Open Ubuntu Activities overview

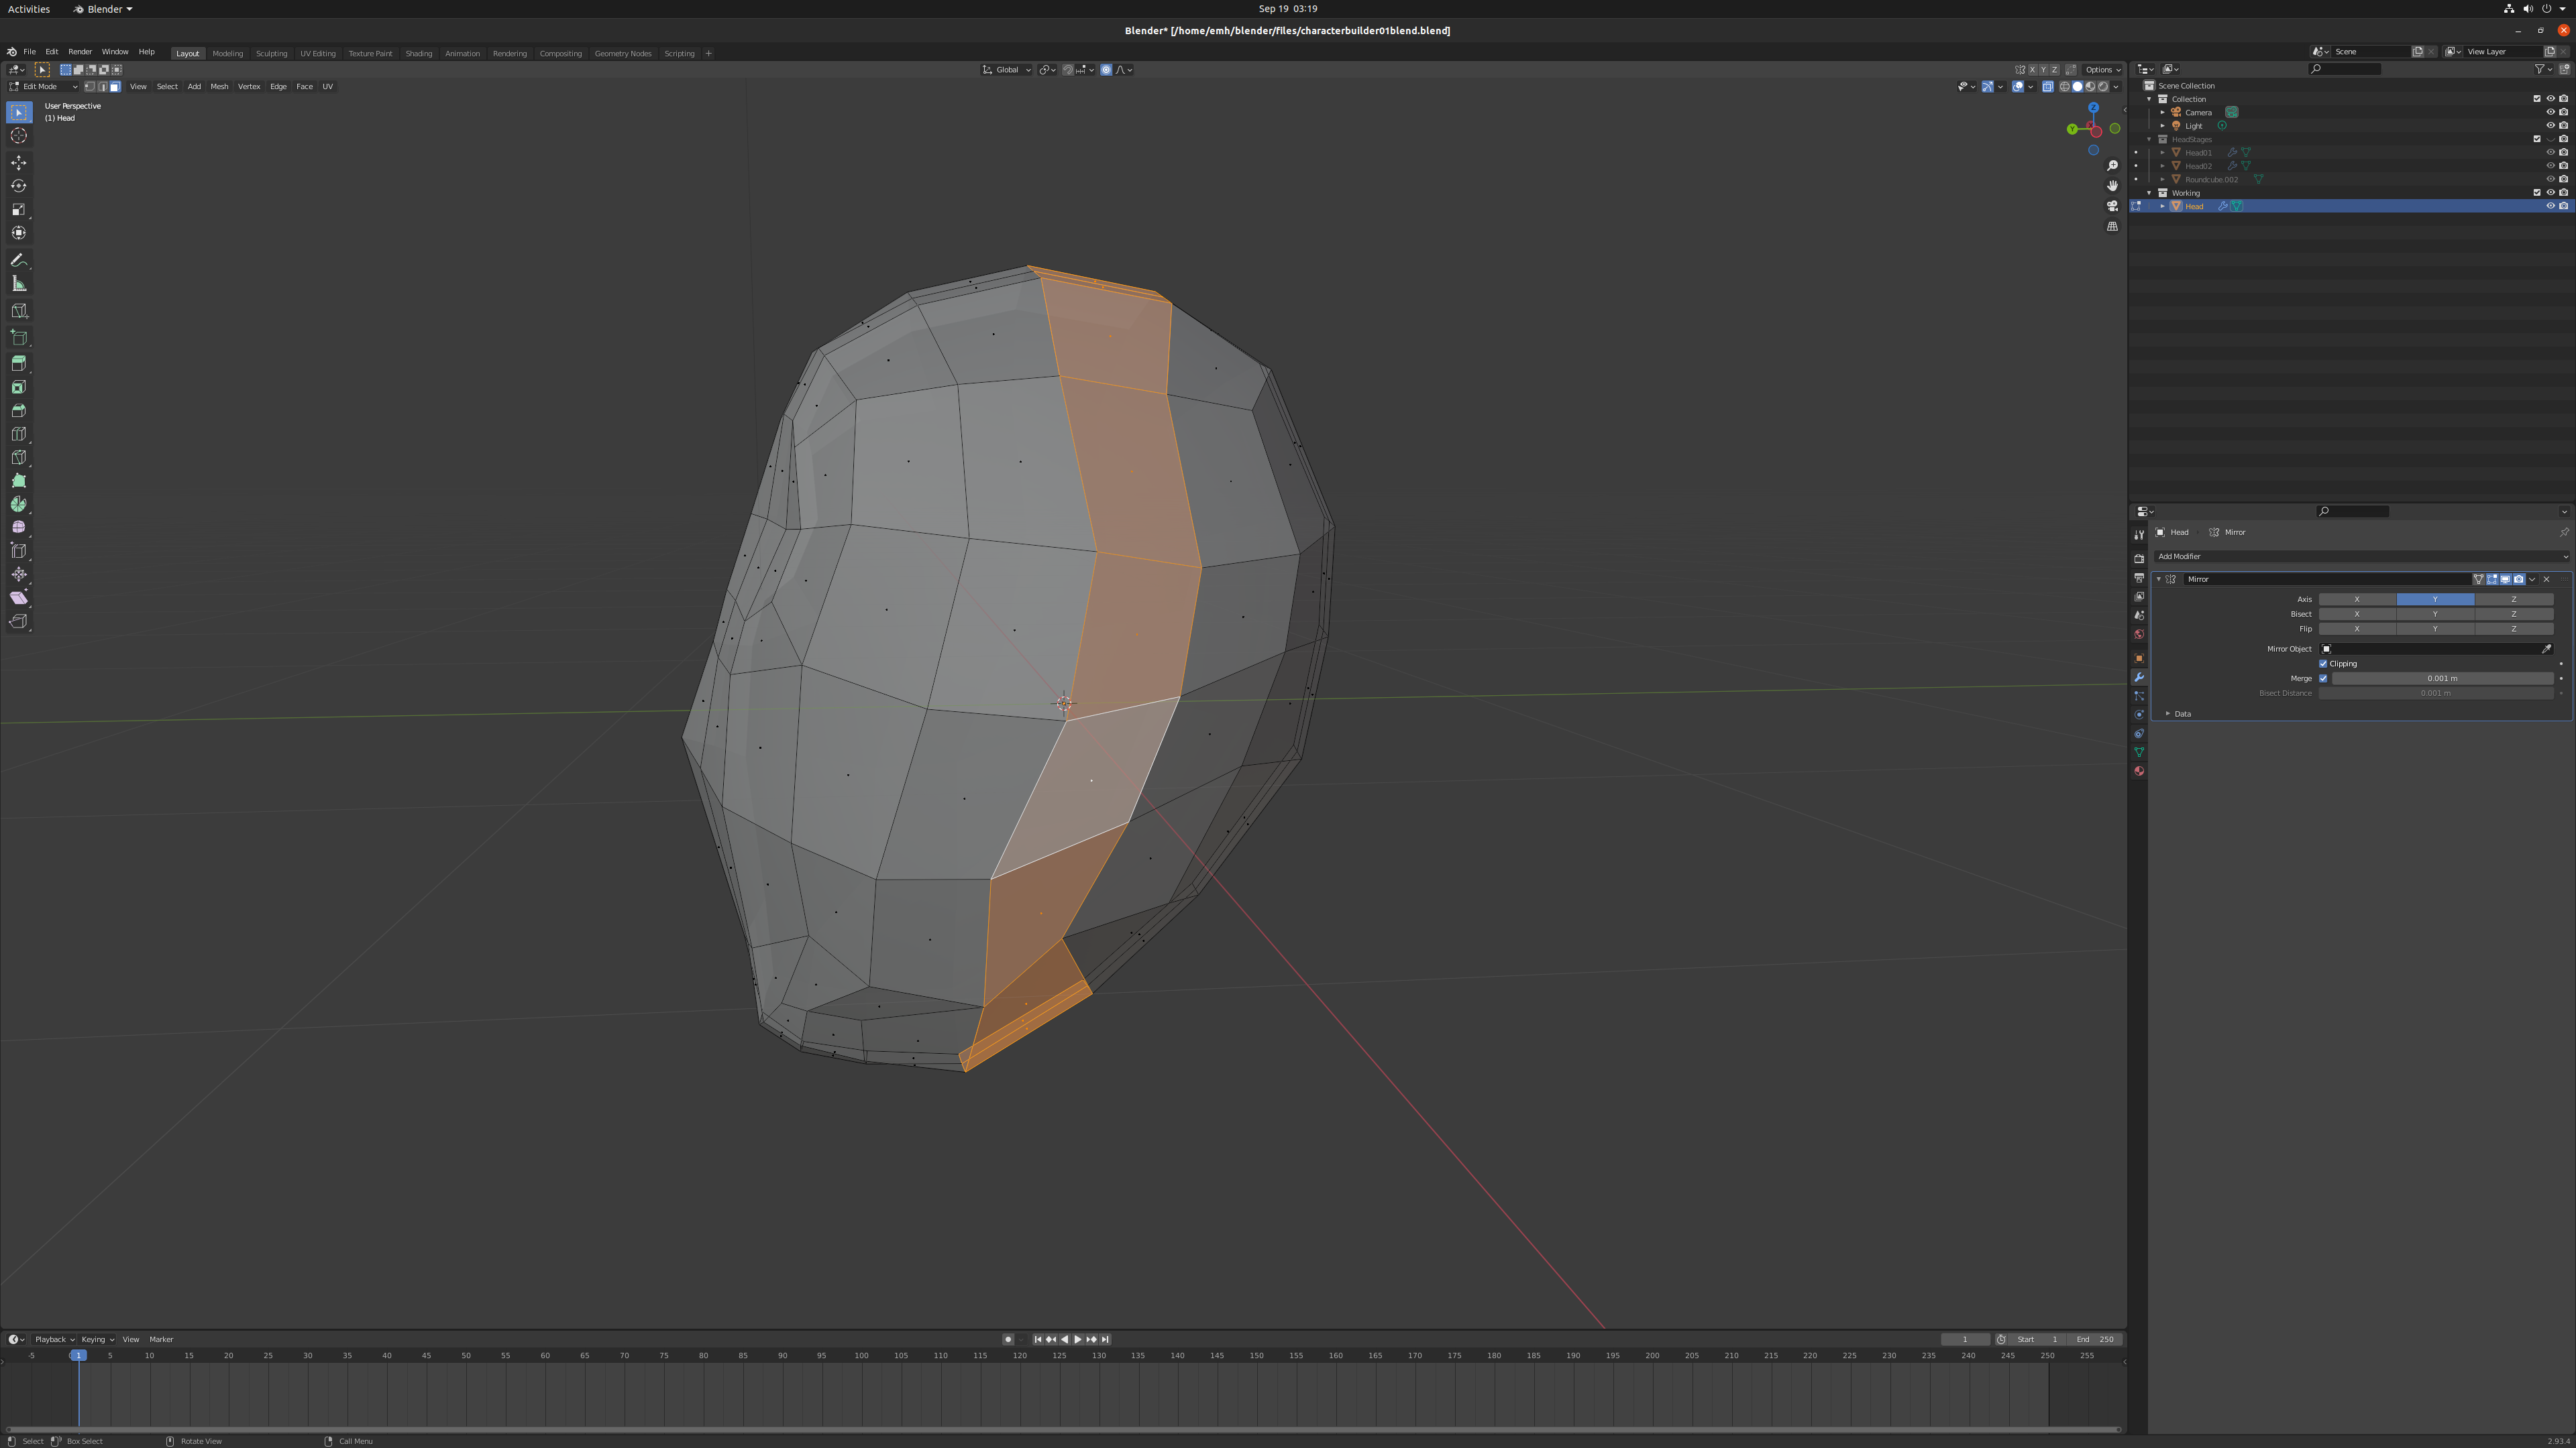pyautogui.click(x=29, y=9)
